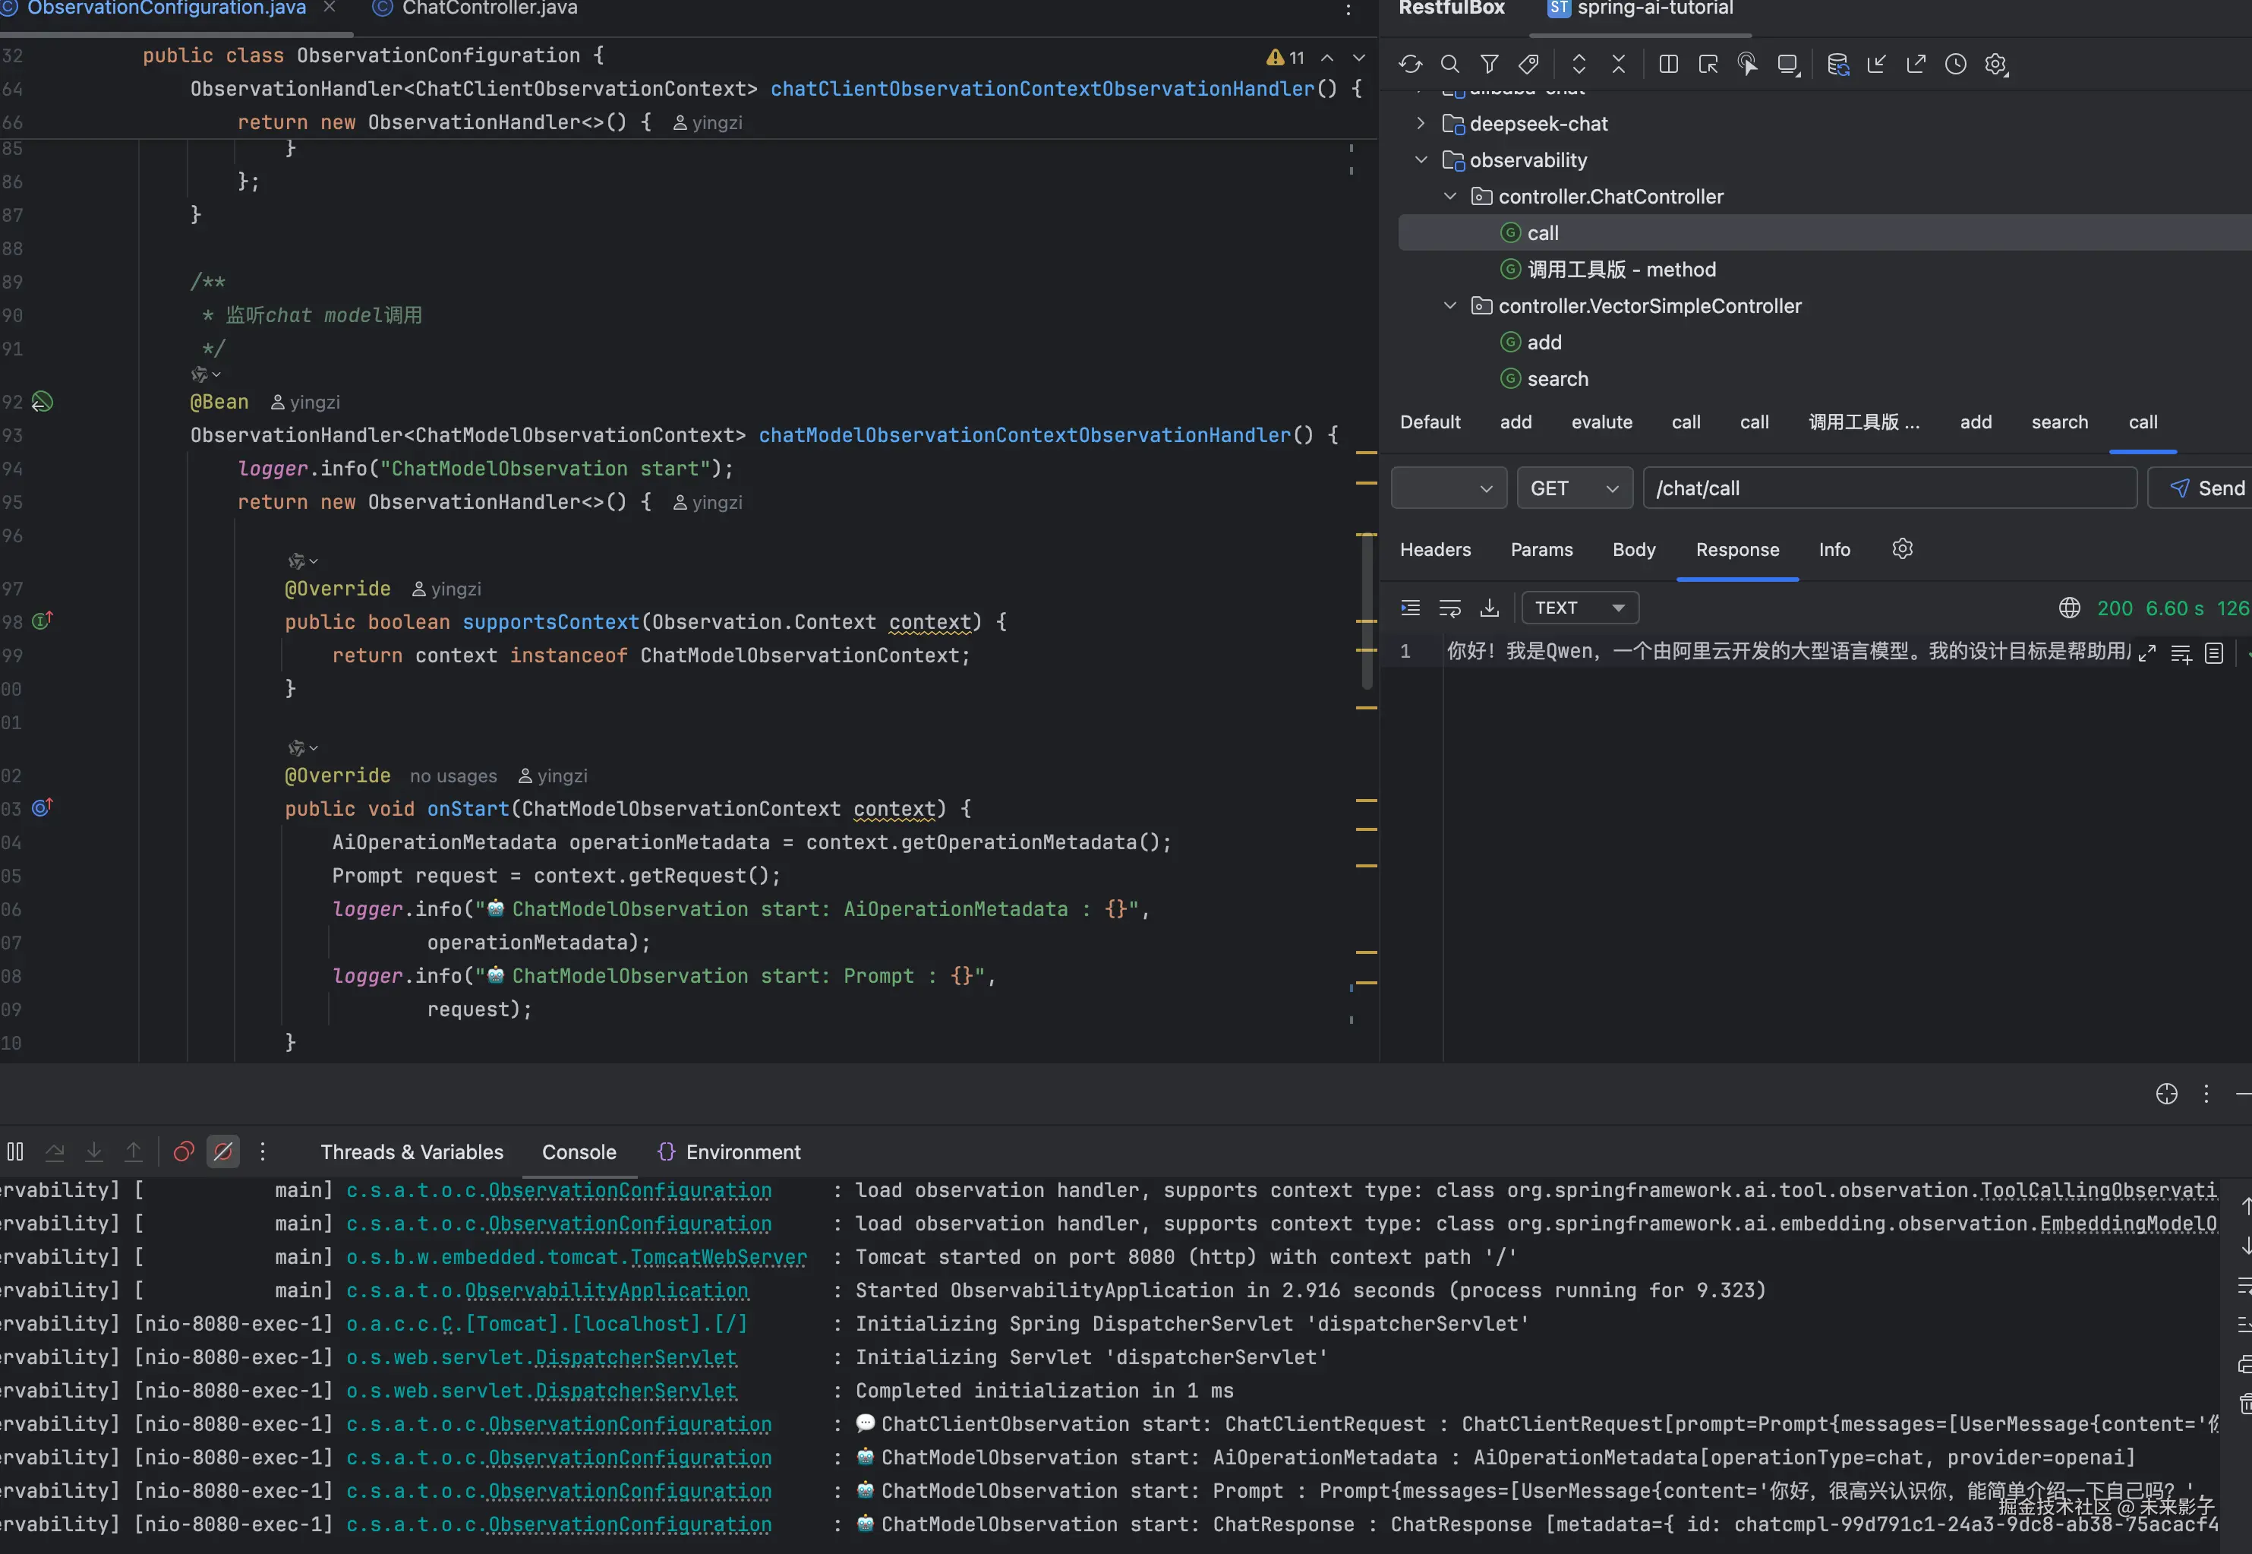Switch to the Threads & Variables tab
This screenshot has height=1554, width=2252.
pyautogui.click(x=412, y=1152)
